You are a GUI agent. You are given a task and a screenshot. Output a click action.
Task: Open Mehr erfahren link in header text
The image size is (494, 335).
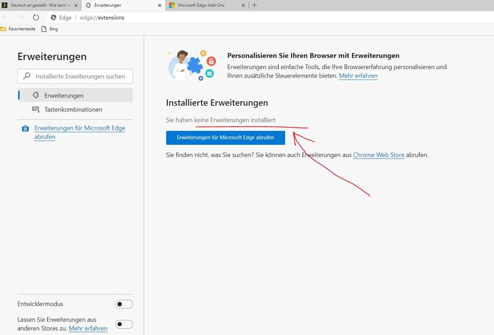[358, 76]
